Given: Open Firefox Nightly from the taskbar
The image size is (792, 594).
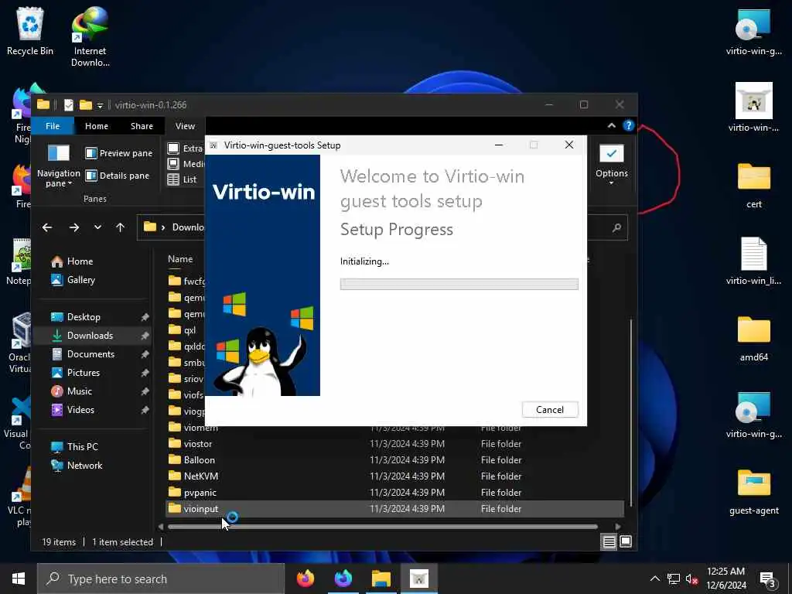Looking at the screenshot, I should [343, 579].
